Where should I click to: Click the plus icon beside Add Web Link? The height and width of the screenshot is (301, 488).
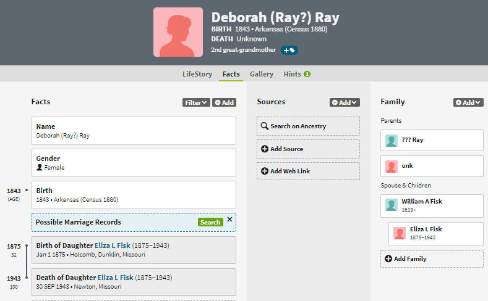pos(265,171)
